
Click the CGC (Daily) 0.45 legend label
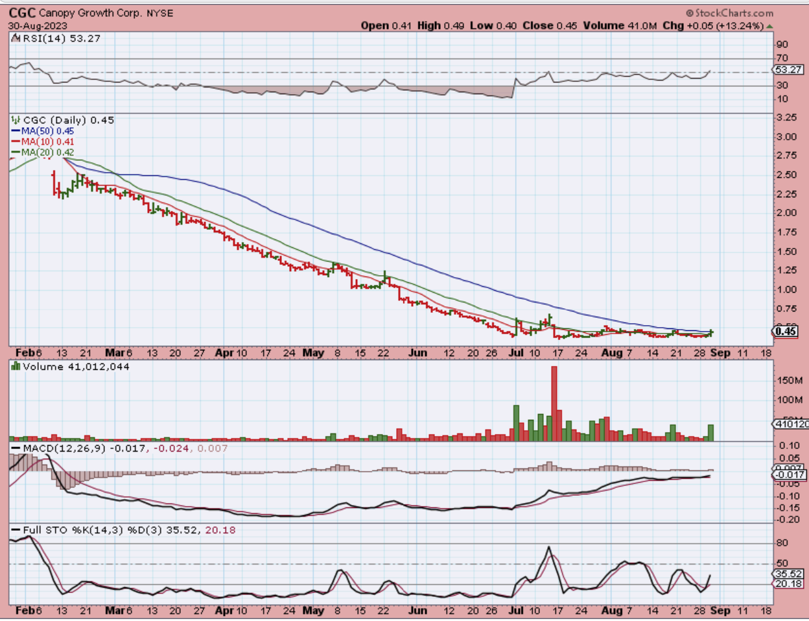pos(69,120)
